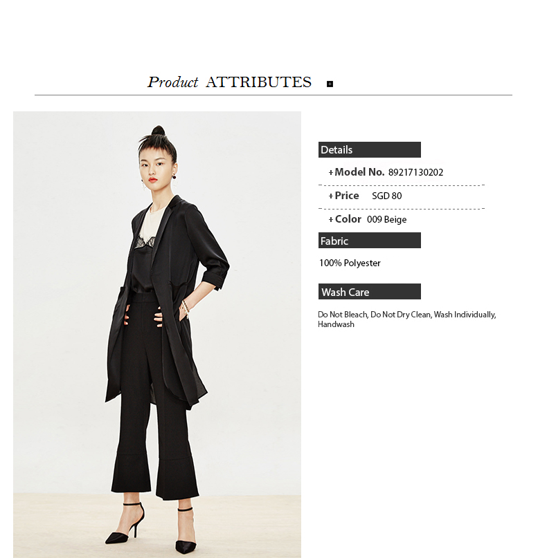Click the plus sign before Price

click(331, 196)
